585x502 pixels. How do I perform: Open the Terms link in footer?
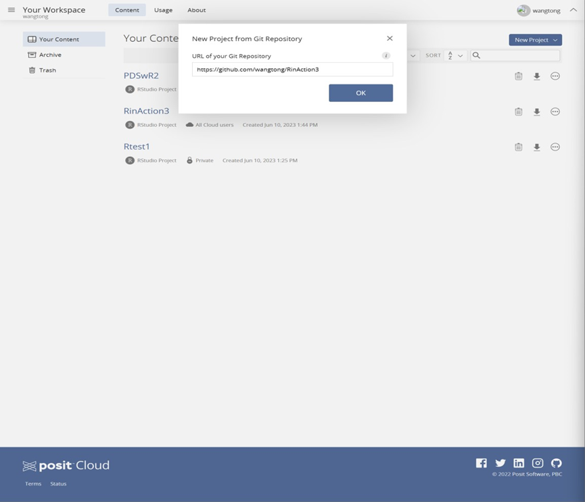tap(33, 484)
